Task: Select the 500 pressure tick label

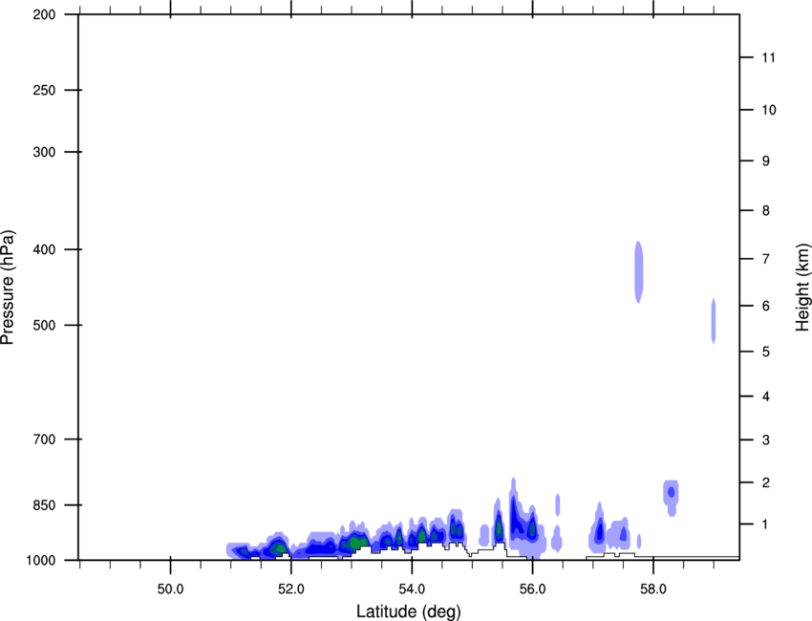Action: (44, 325)
